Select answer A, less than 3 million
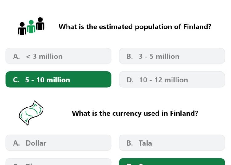This screenshot has height=165, width=231. click(58, 56)
